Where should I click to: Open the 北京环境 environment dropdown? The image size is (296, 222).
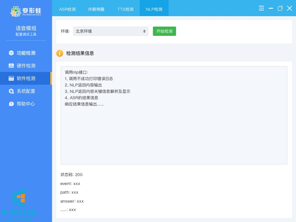pos(110,31)
